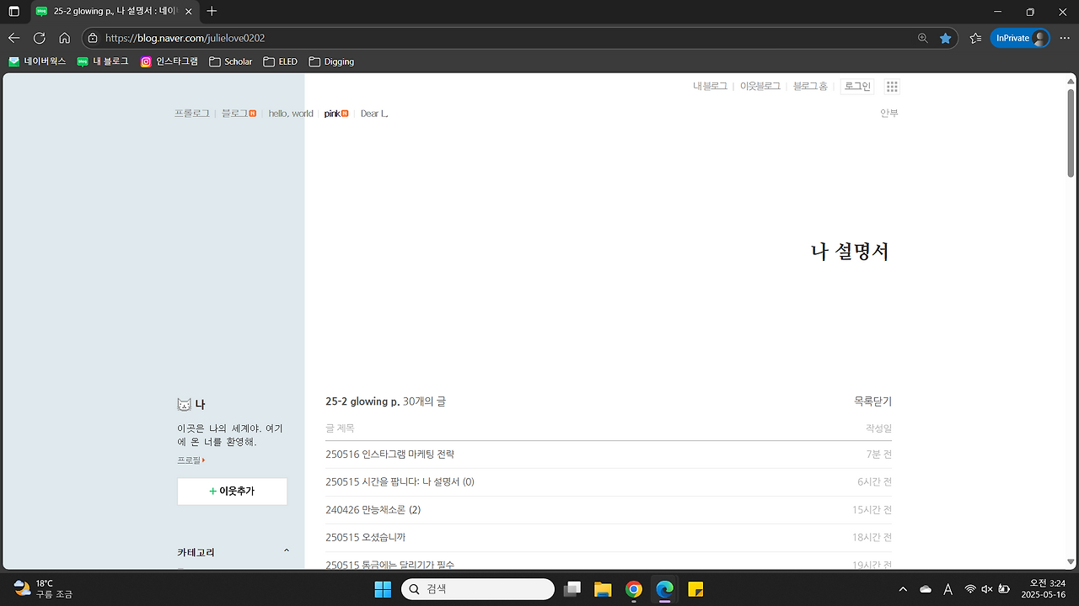The image size is (1079, 606).
Task: Open the 네이버웍스 bookmark
Action: pyautogui.click(x=38, y=61)
